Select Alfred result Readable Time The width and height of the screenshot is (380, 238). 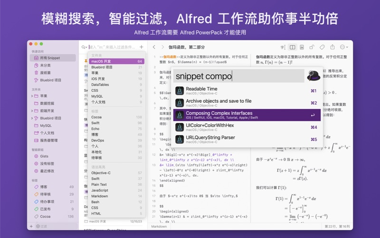click(x=247, y=90)
